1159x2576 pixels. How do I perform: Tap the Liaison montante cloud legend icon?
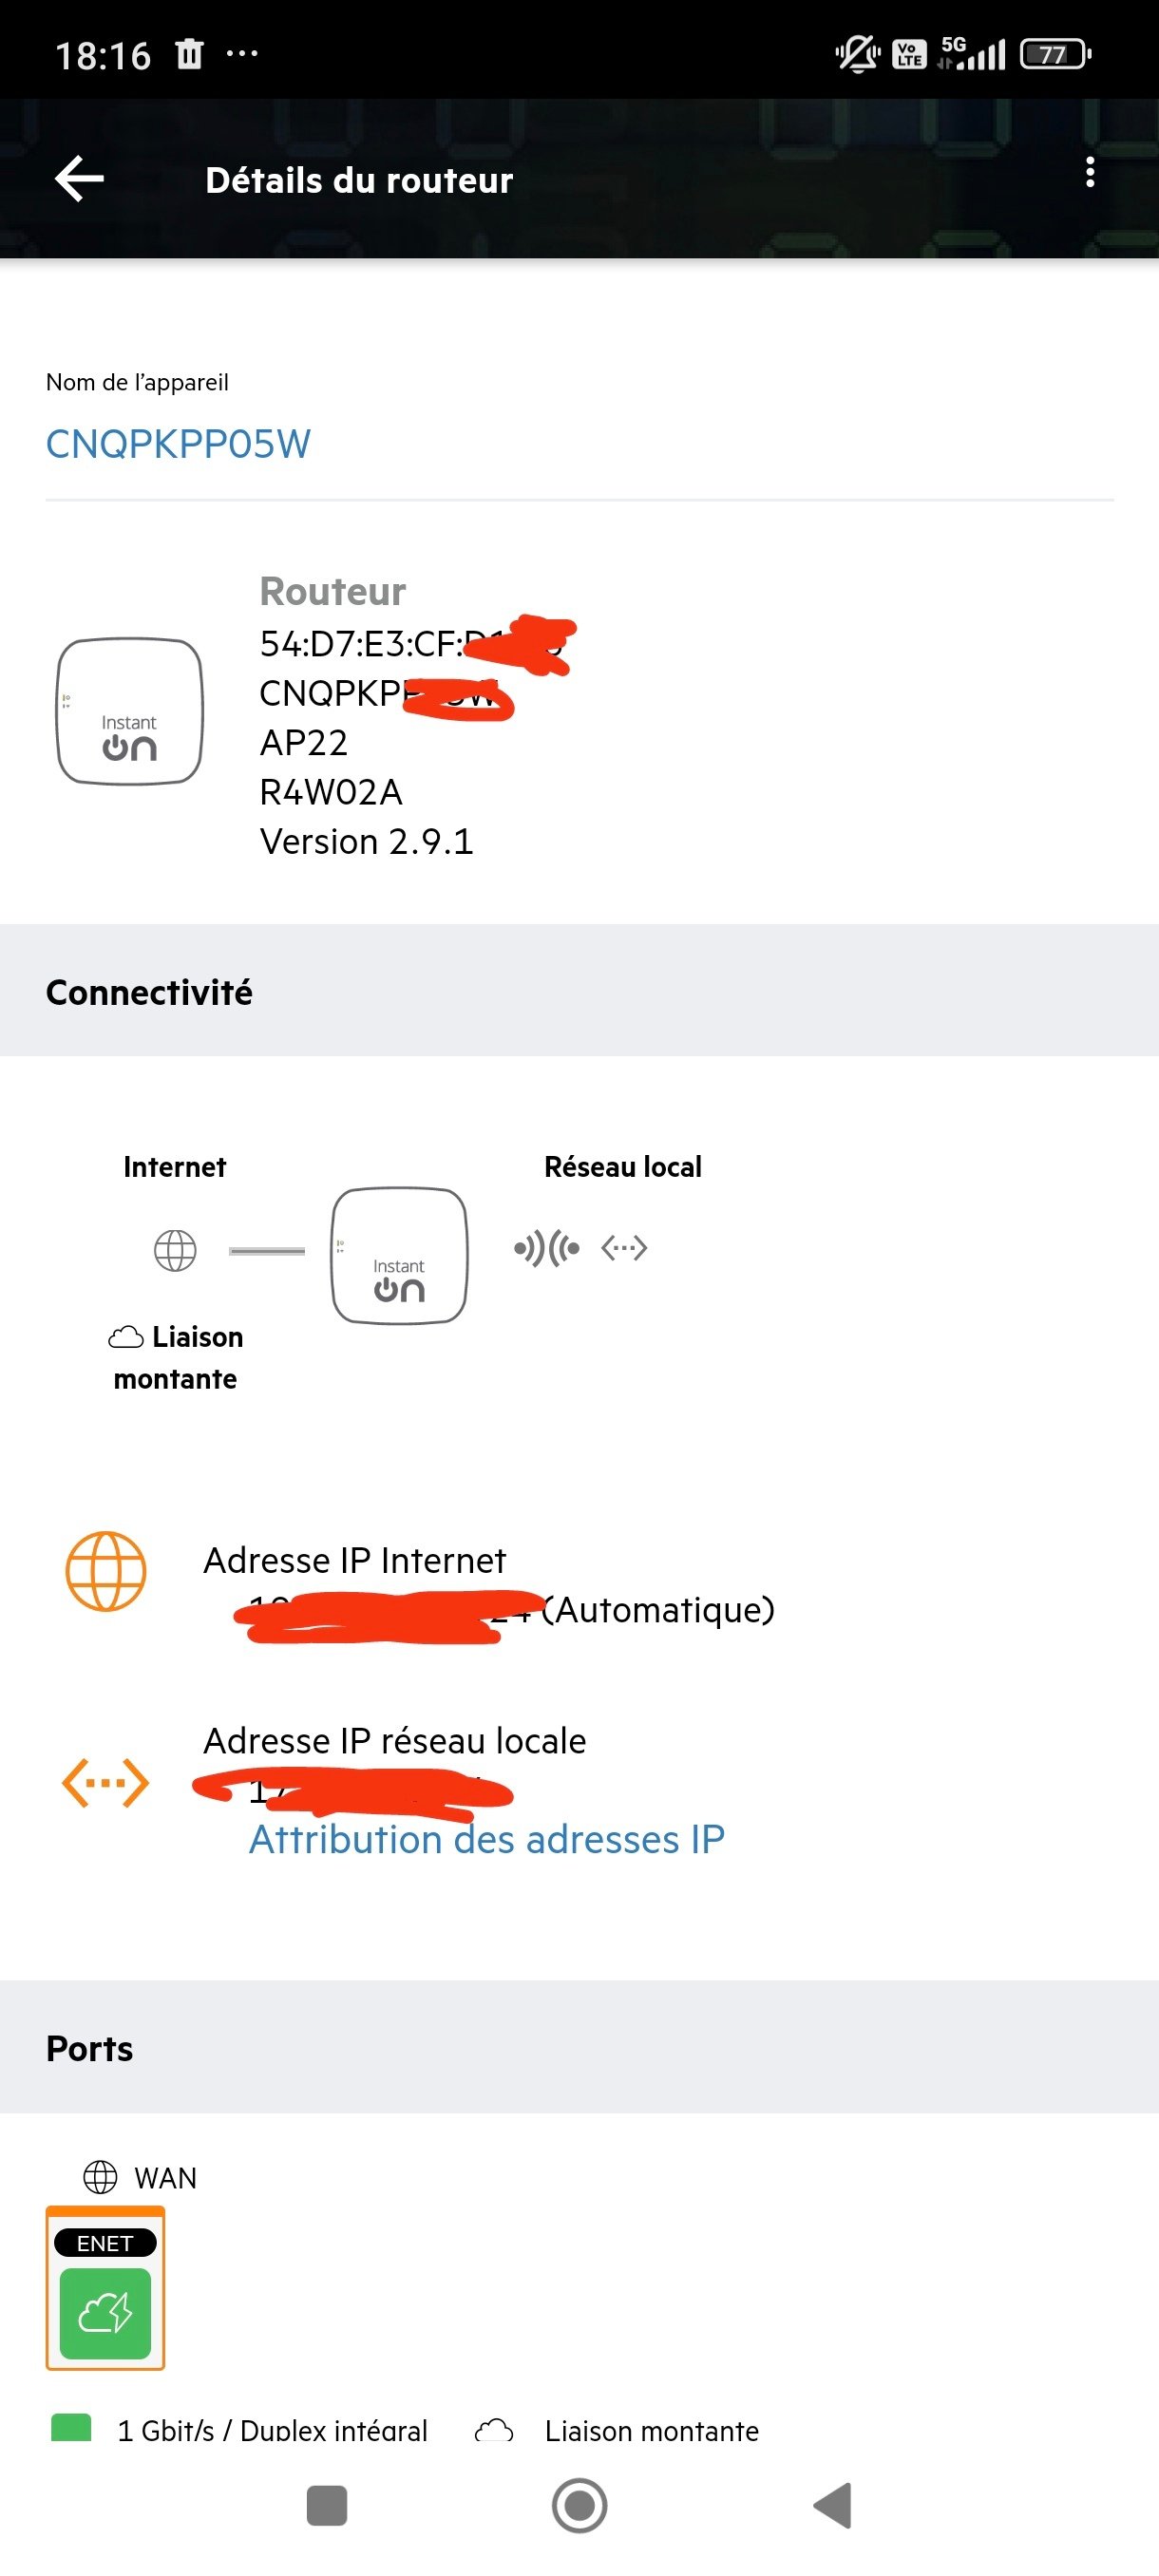[x=494, y=2430]
